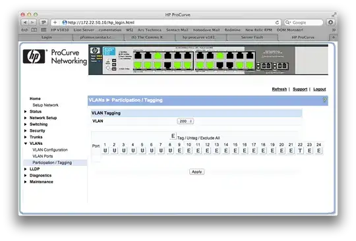This screenshot has width=356, height=241.
Task: Open the Home navigation link
Action: click(35, 99)
